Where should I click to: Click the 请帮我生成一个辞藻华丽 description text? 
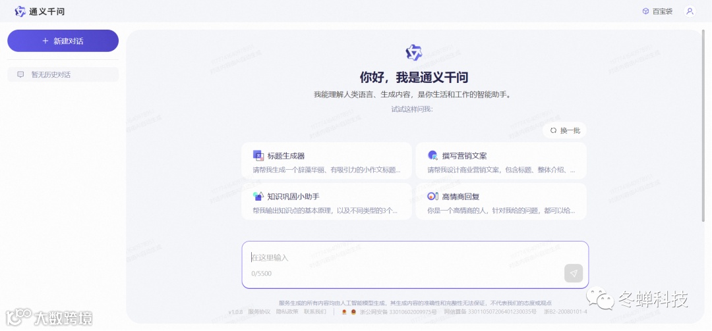(x=327, y=170)
